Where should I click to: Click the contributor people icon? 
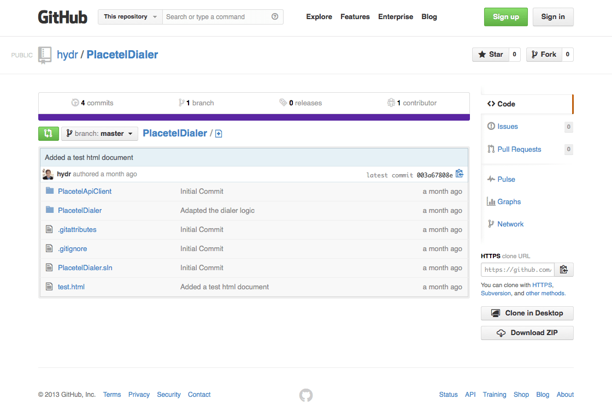pos(391,103)
